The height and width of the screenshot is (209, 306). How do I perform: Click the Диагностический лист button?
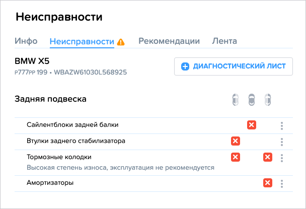point(234,66)
